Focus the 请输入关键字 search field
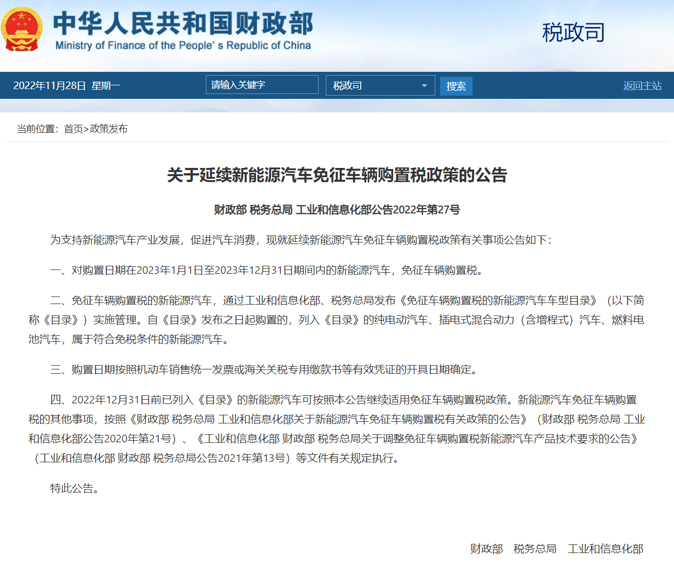 pyautogui.click(x=262, y=85)
